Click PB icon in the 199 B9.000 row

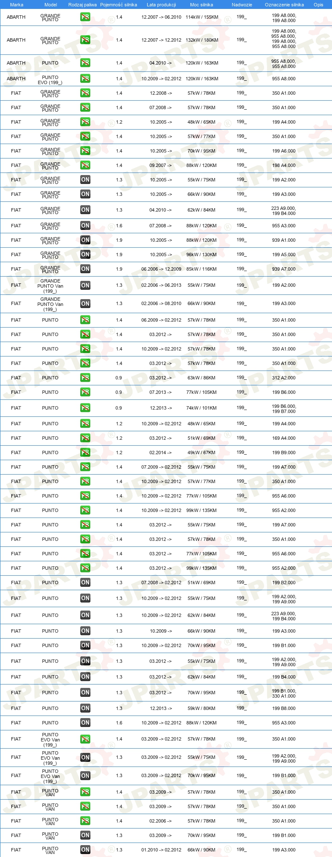85,453
